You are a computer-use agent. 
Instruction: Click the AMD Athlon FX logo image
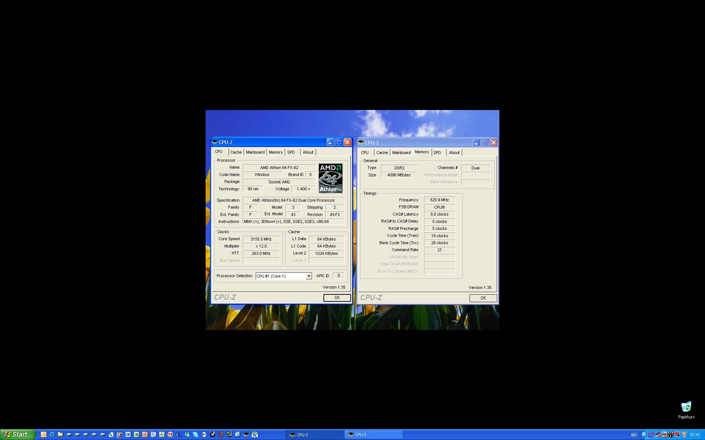point(330,178)
